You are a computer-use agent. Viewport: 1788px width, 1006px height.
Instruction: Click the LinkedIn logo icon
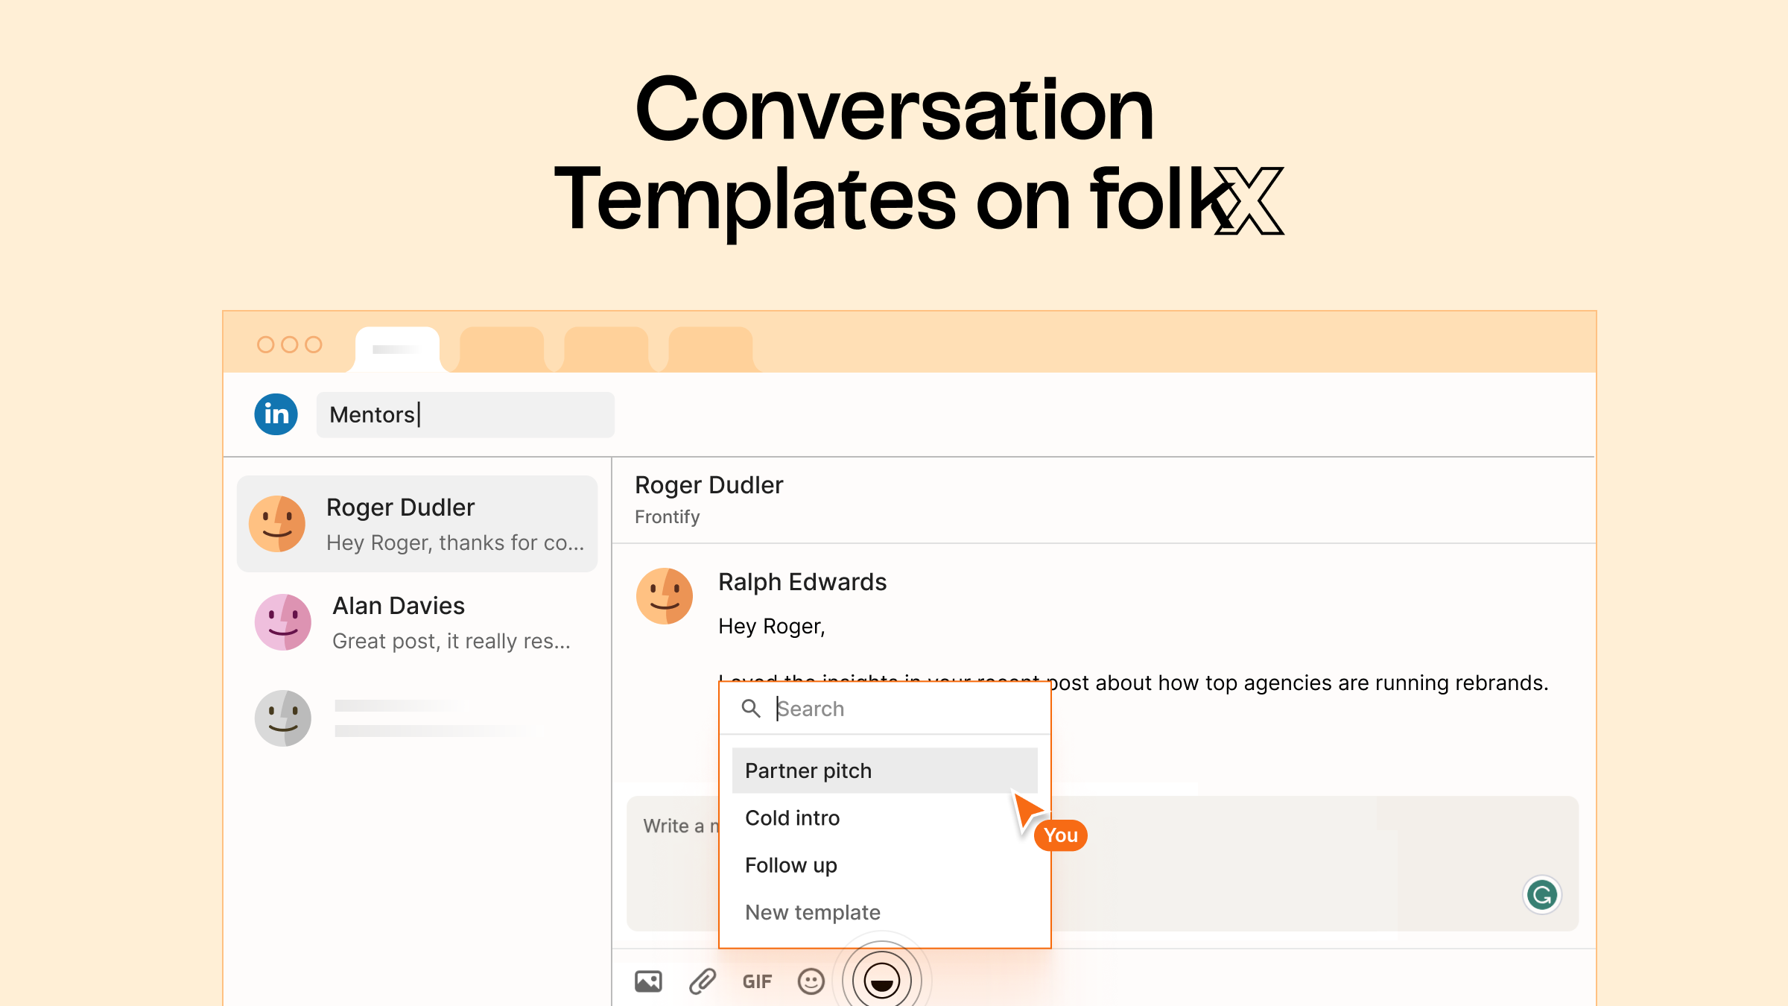click(x=276, y=414)
